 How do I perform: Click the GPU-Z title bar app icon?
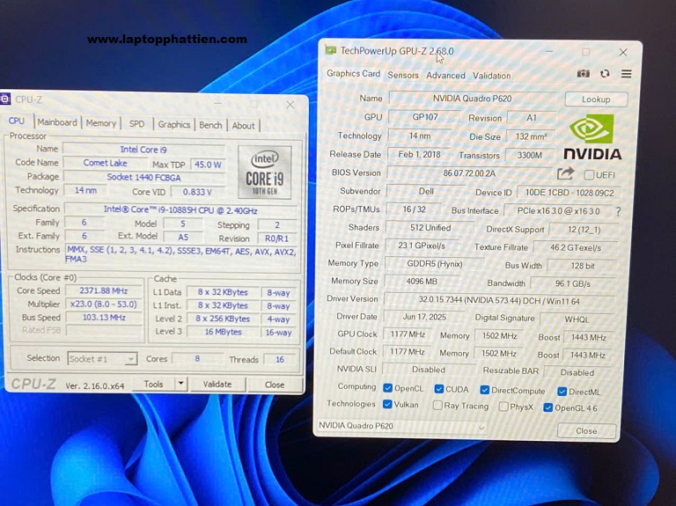330,51
